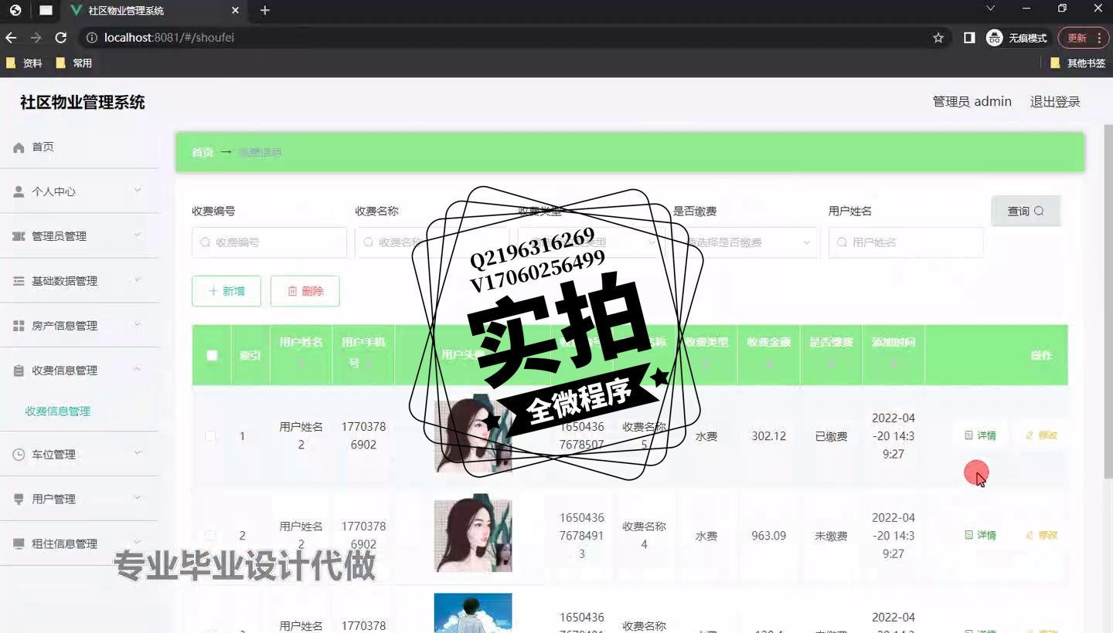Expand the 用户管理 menu chevron
Viewport: 1113px width, 633px height.
tap(138, 498)
